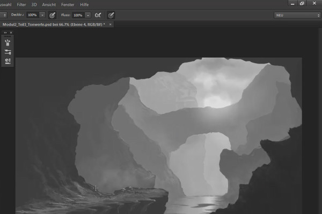Enable airbrush mode next to Fluss
The height and width of the screenshot is (214, 322).
point(98,15)
